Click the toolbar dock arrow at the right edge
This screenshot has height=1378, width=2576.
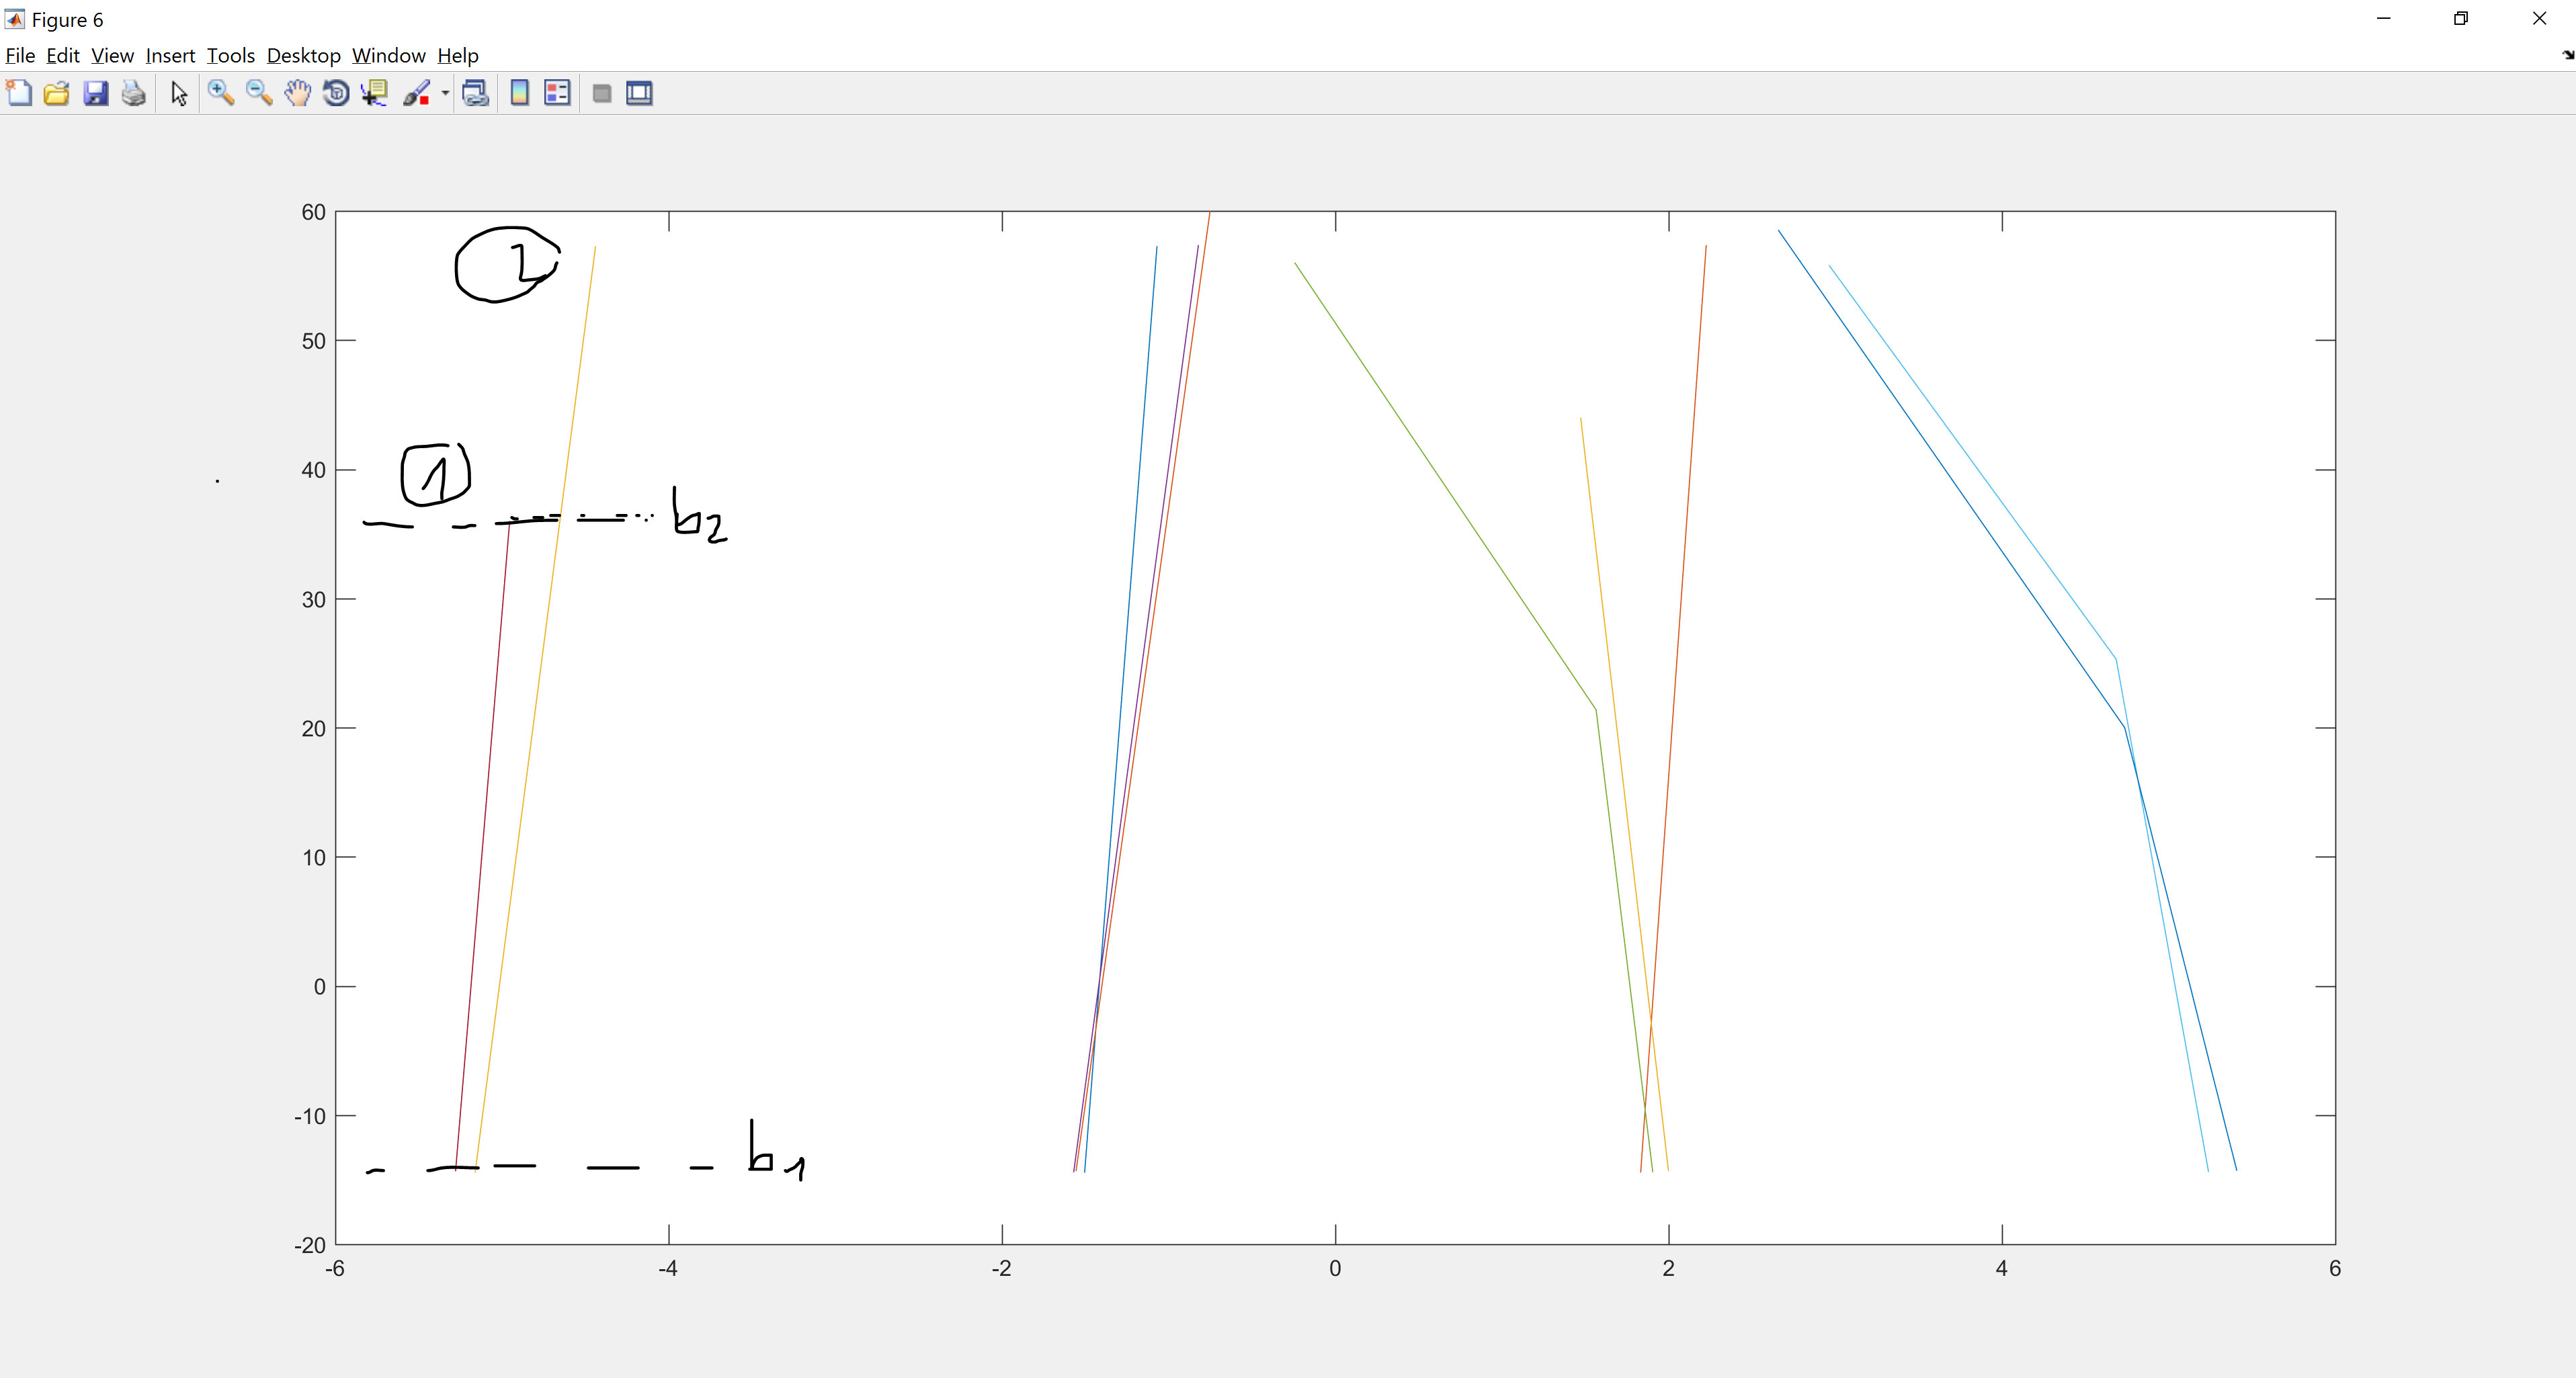click(x=2567, y=55)
